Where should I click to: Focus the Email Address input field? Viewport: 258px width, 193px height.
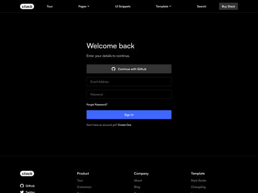pyautogui.click(x=129, y=82)
